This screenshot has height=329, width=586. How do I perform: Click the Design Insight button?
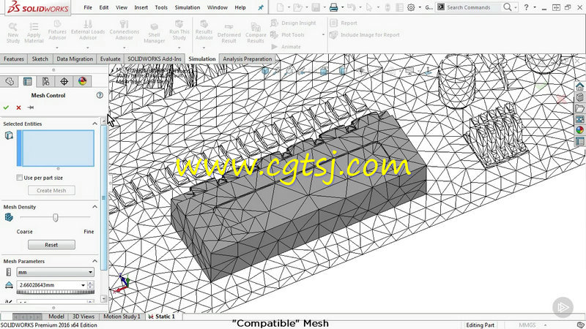294,23
